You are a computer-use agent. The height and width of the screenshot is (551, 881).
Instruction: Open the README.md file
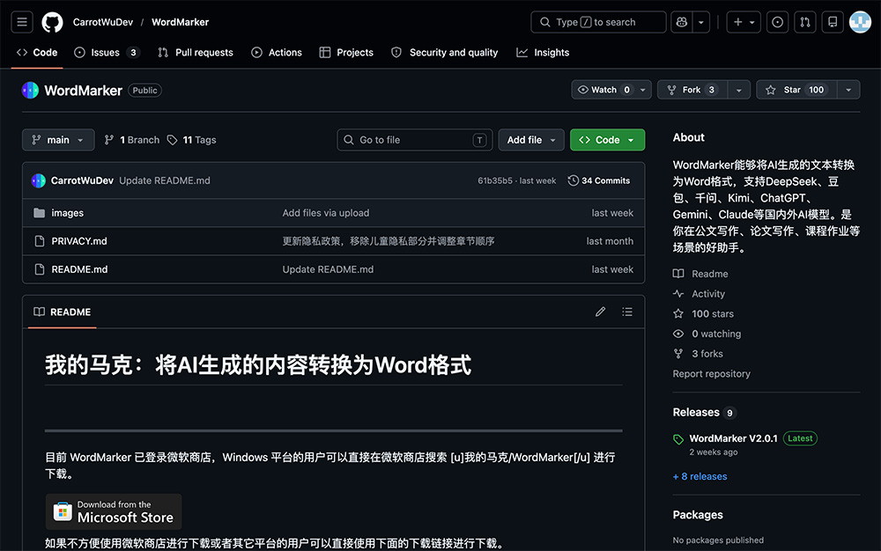[80, 269]
